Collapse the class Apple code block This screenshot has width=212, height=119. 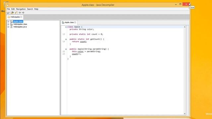66,27
